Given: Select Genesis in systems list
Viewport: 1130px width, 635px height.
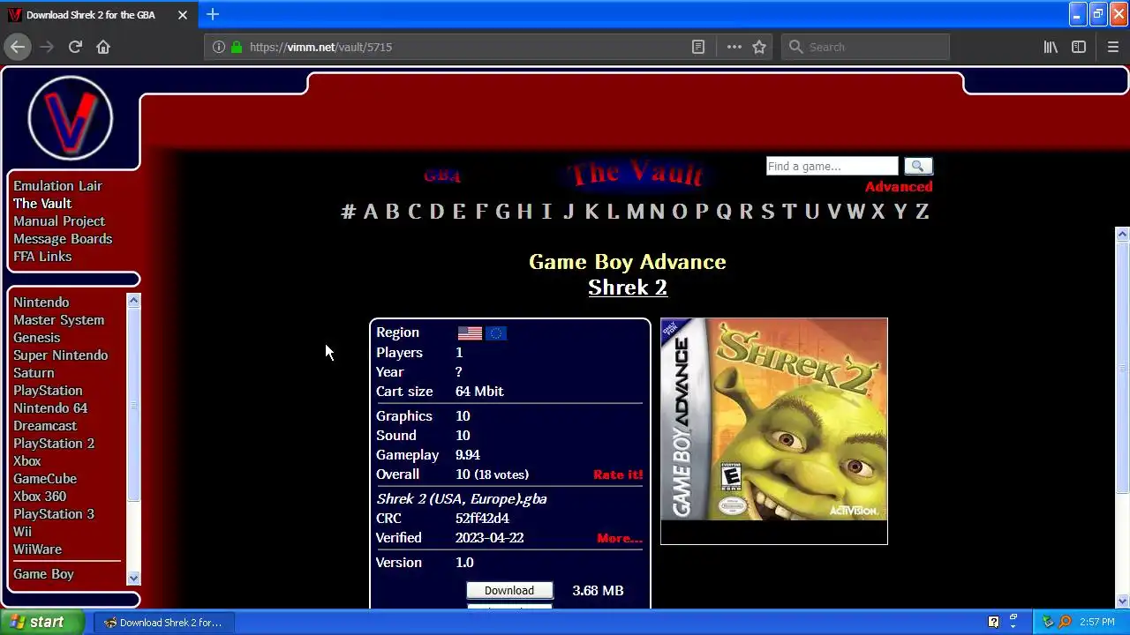Looking at the screenshot, I should [37, 338].
